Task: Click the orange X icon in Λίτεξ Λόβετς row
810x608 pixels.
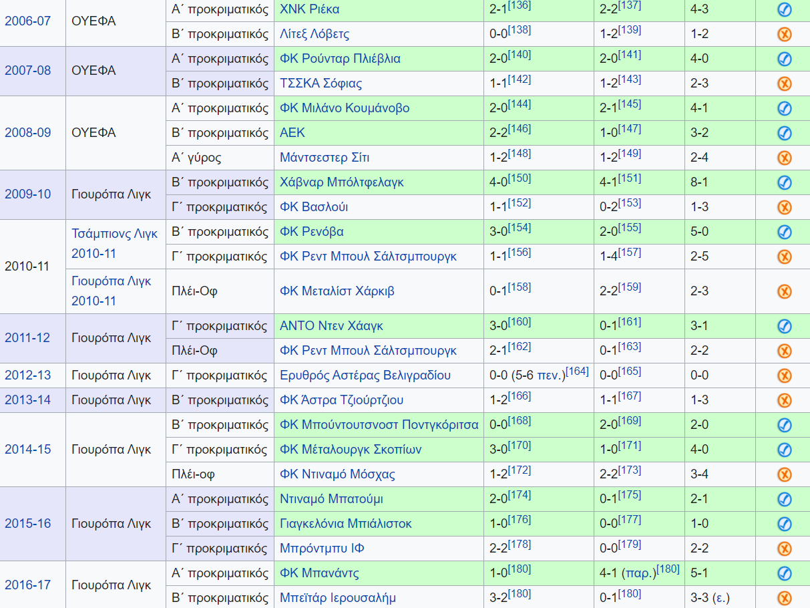Action: pos(785,34)
